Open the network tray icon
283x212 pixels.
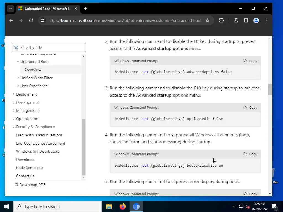pos(241,206)
